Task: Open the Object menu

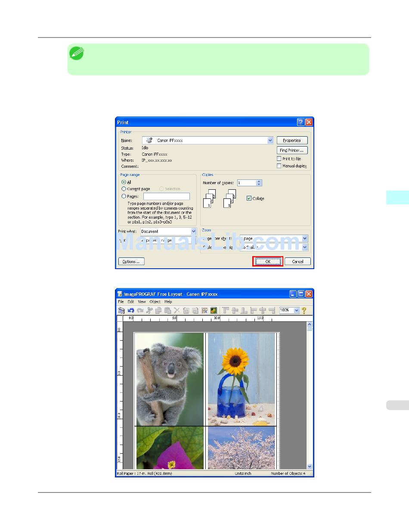Action: point(155,302)
